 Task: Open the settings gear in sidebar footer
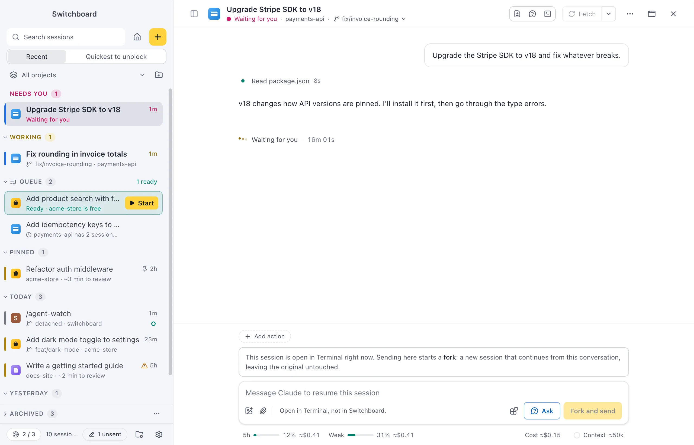159,434
